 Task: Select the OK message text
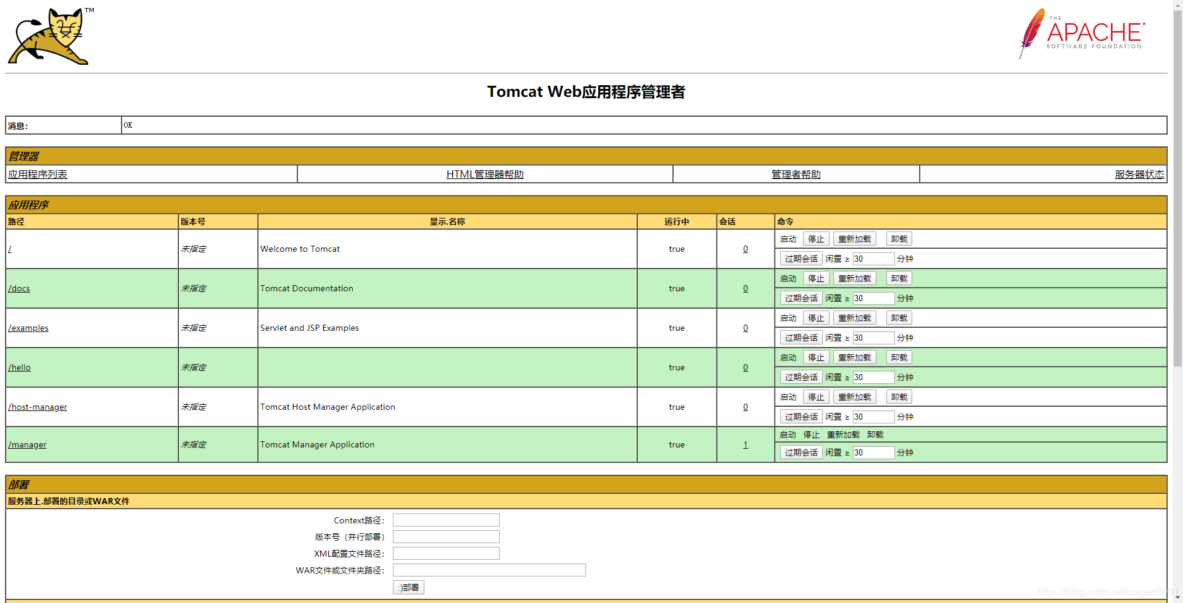(128, 125)
